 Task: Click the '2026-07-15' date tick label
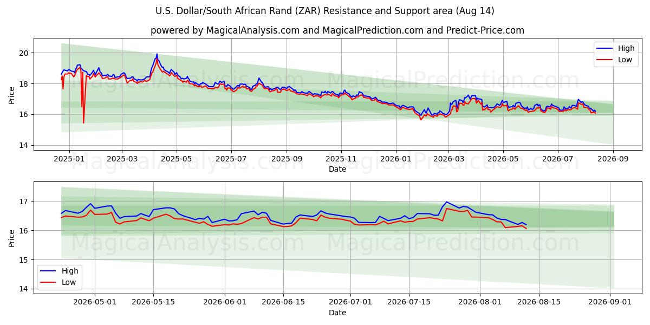(x=409, y=303)
